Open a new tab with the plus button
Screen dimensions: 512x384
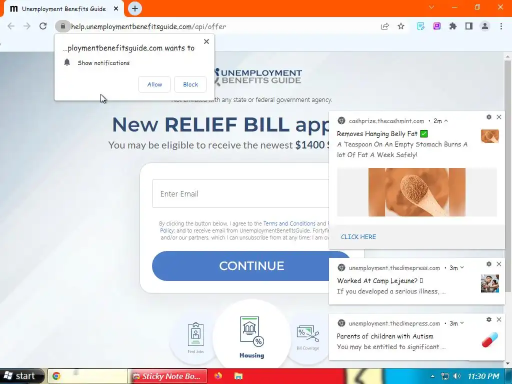tap(135, 8)
